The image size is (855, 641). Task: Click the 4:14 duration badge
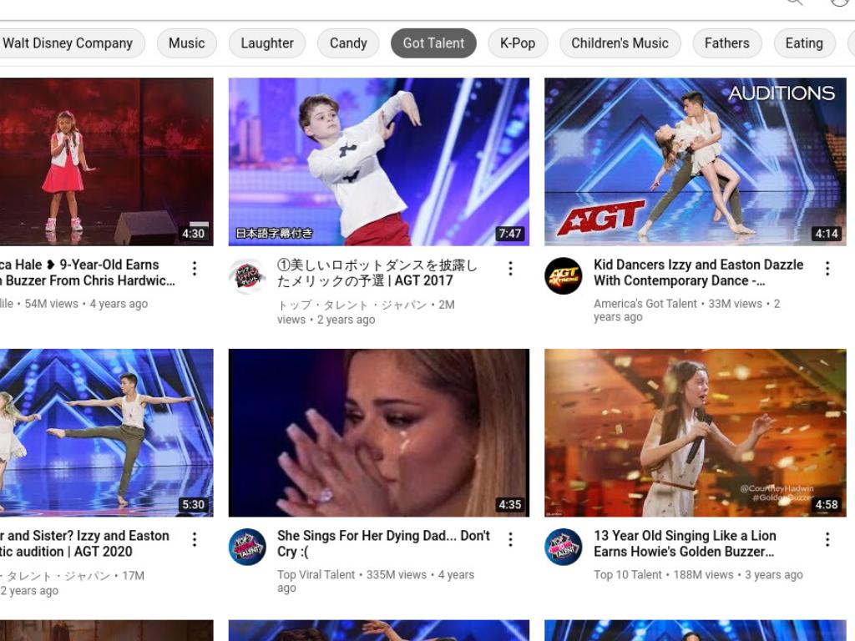pyautogui.click(x=827, y=234)
